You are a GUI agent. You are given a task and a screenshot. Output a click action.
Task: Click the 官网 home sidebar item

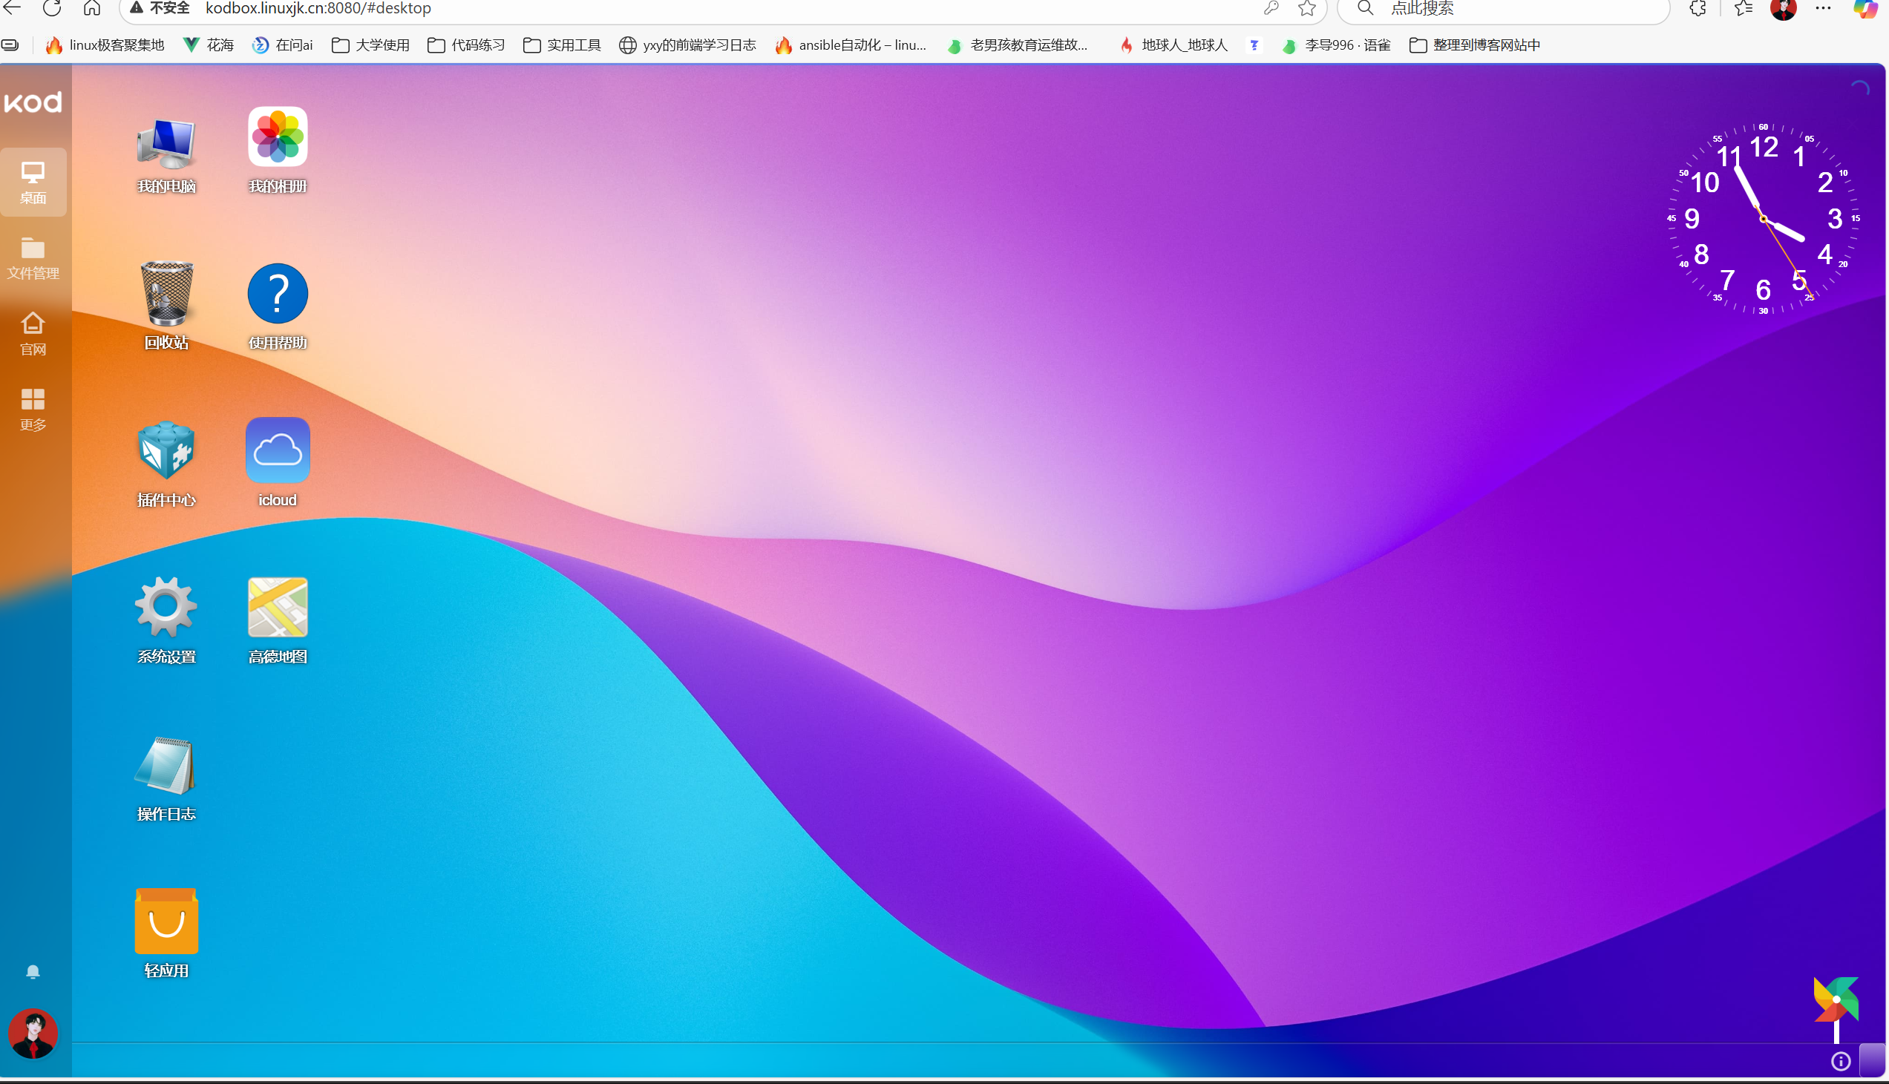[33, 334]
